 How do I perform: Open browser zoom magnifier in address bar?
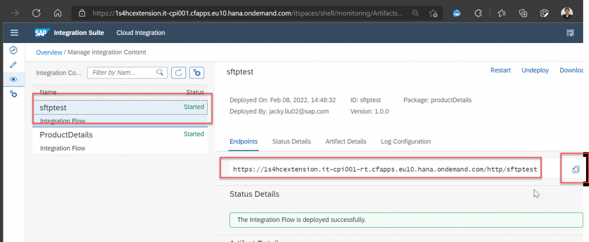415,13
